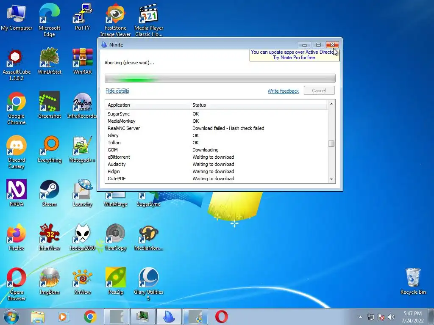Select the Greenshot desktop icon
This screenshot has width=434, height=325.
(49, 105)
